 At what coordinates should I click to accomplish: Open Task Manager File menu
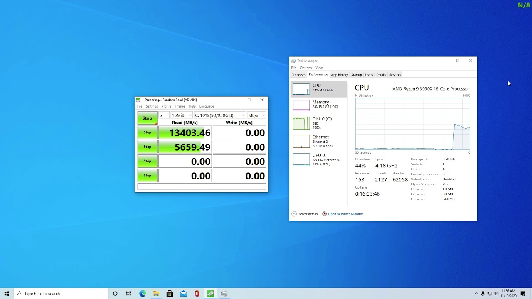coord(294,68)
